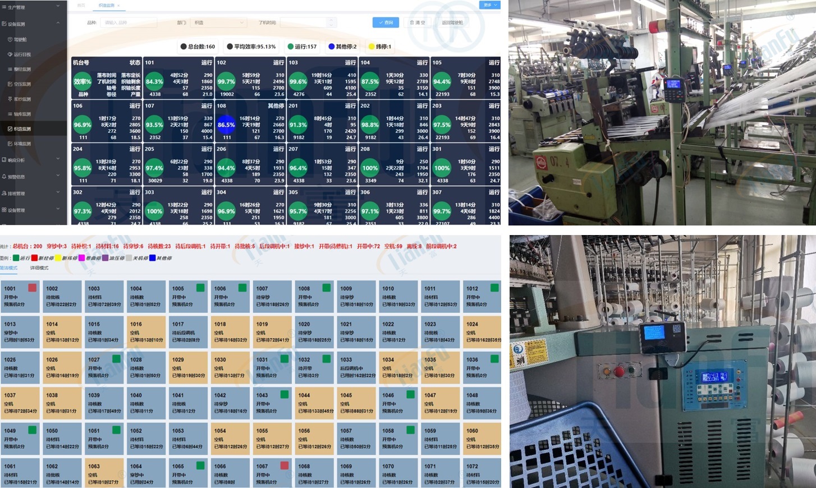
Task: Toggle the 运行:157 status filter
Action: pyautogui.click(x=302, y=47)
